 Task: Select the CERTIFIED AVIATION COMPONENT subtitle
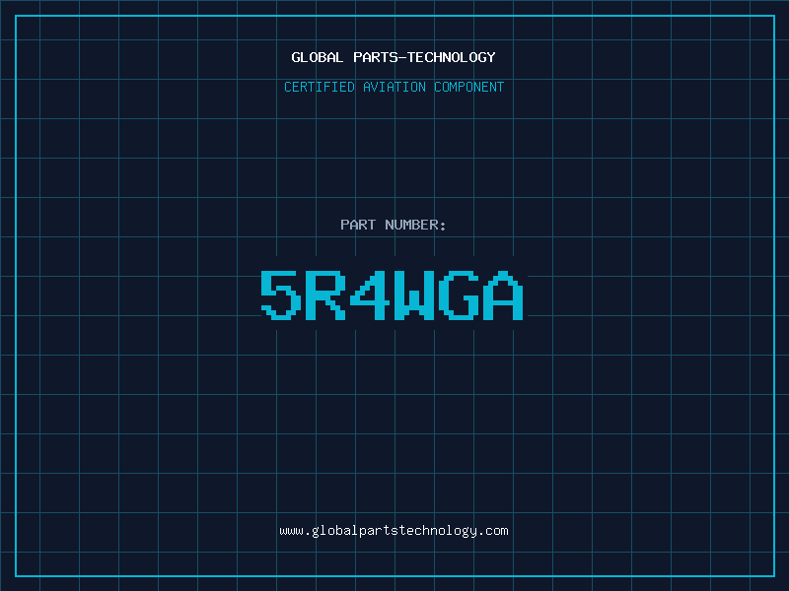pyautogui.click(x=394, y=87)
